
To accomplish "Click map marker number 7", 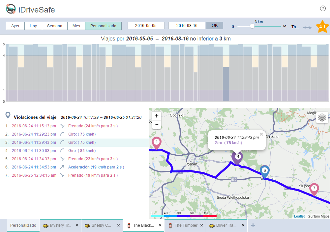I will pos(314,189).
